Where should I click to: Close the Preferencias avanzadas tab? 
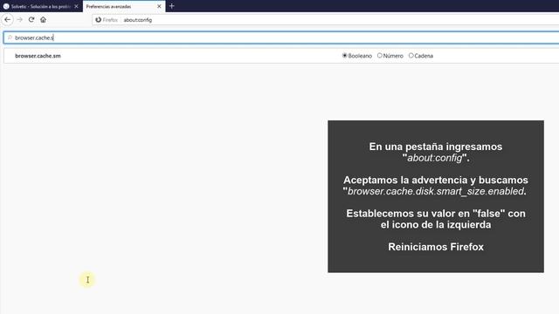coord(159,6)
